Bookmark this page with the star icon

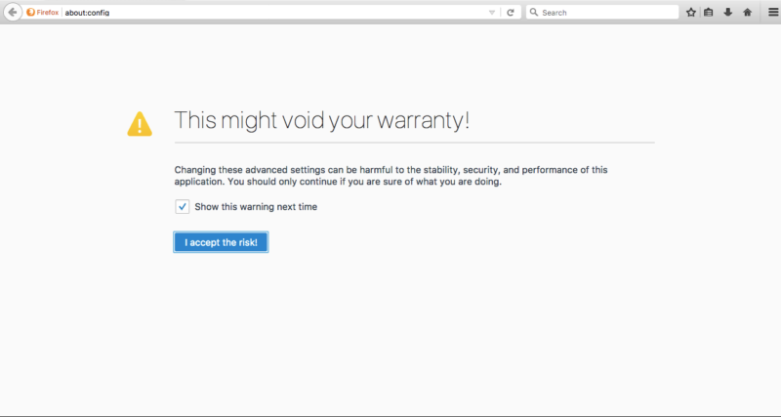(x=691, y=13)
